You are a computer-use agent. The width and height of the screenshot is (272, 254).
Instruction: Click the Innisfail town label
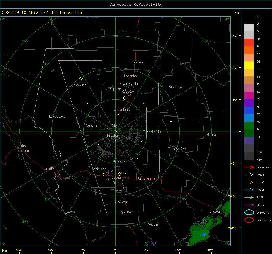click(x=122, y=109)
